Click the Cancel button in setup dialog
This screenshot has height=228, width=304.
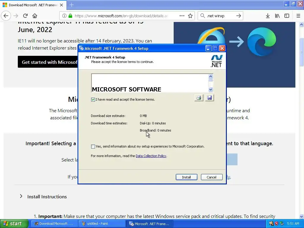pos(211,177)
